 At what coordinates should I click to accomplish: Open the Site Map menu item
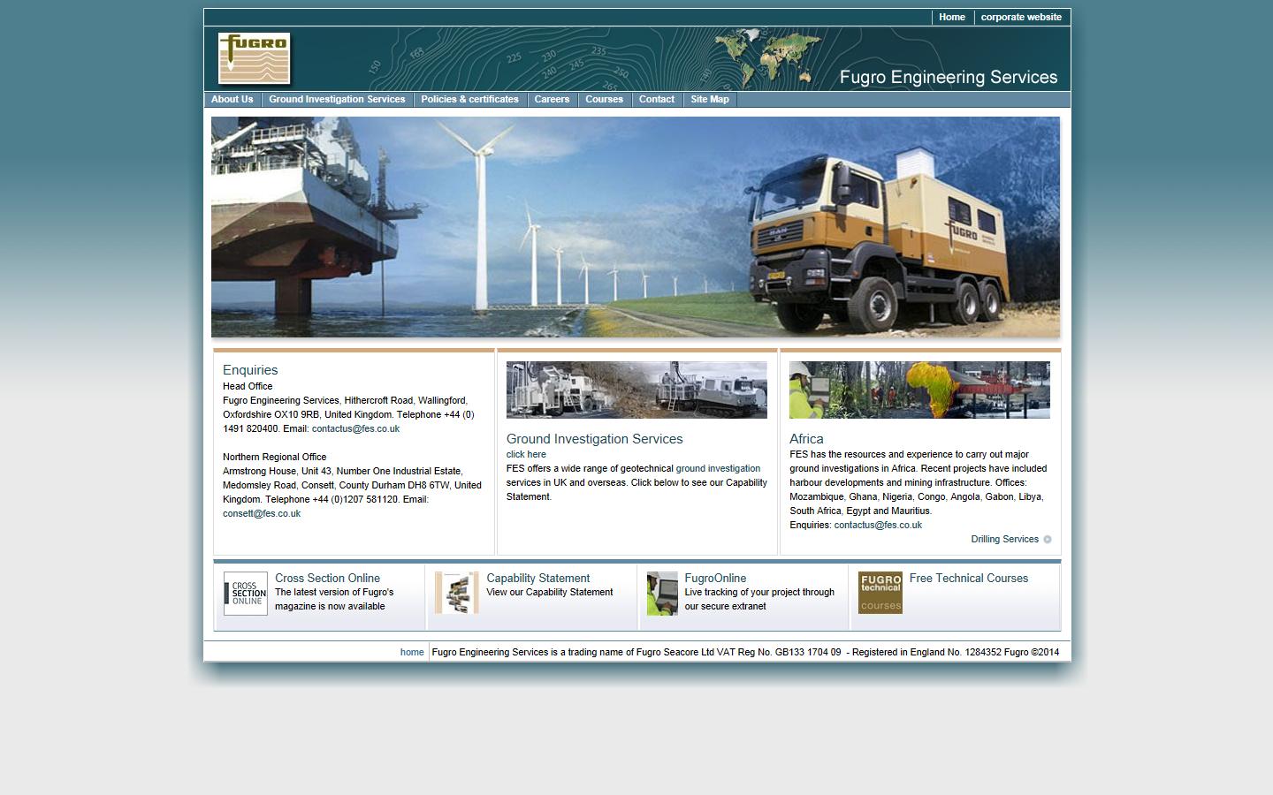coord(710,100)
